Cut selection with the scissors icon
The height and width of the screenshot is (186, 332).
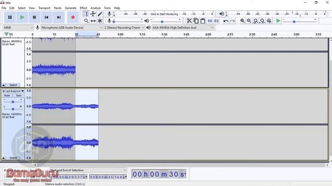pos(189,21)
